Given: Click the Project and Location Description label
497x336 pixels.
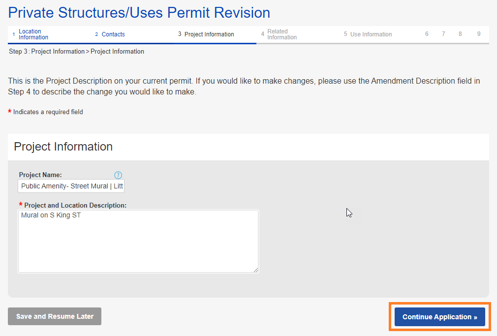Looking at the screenshot, I should click(x=75, y=205).
